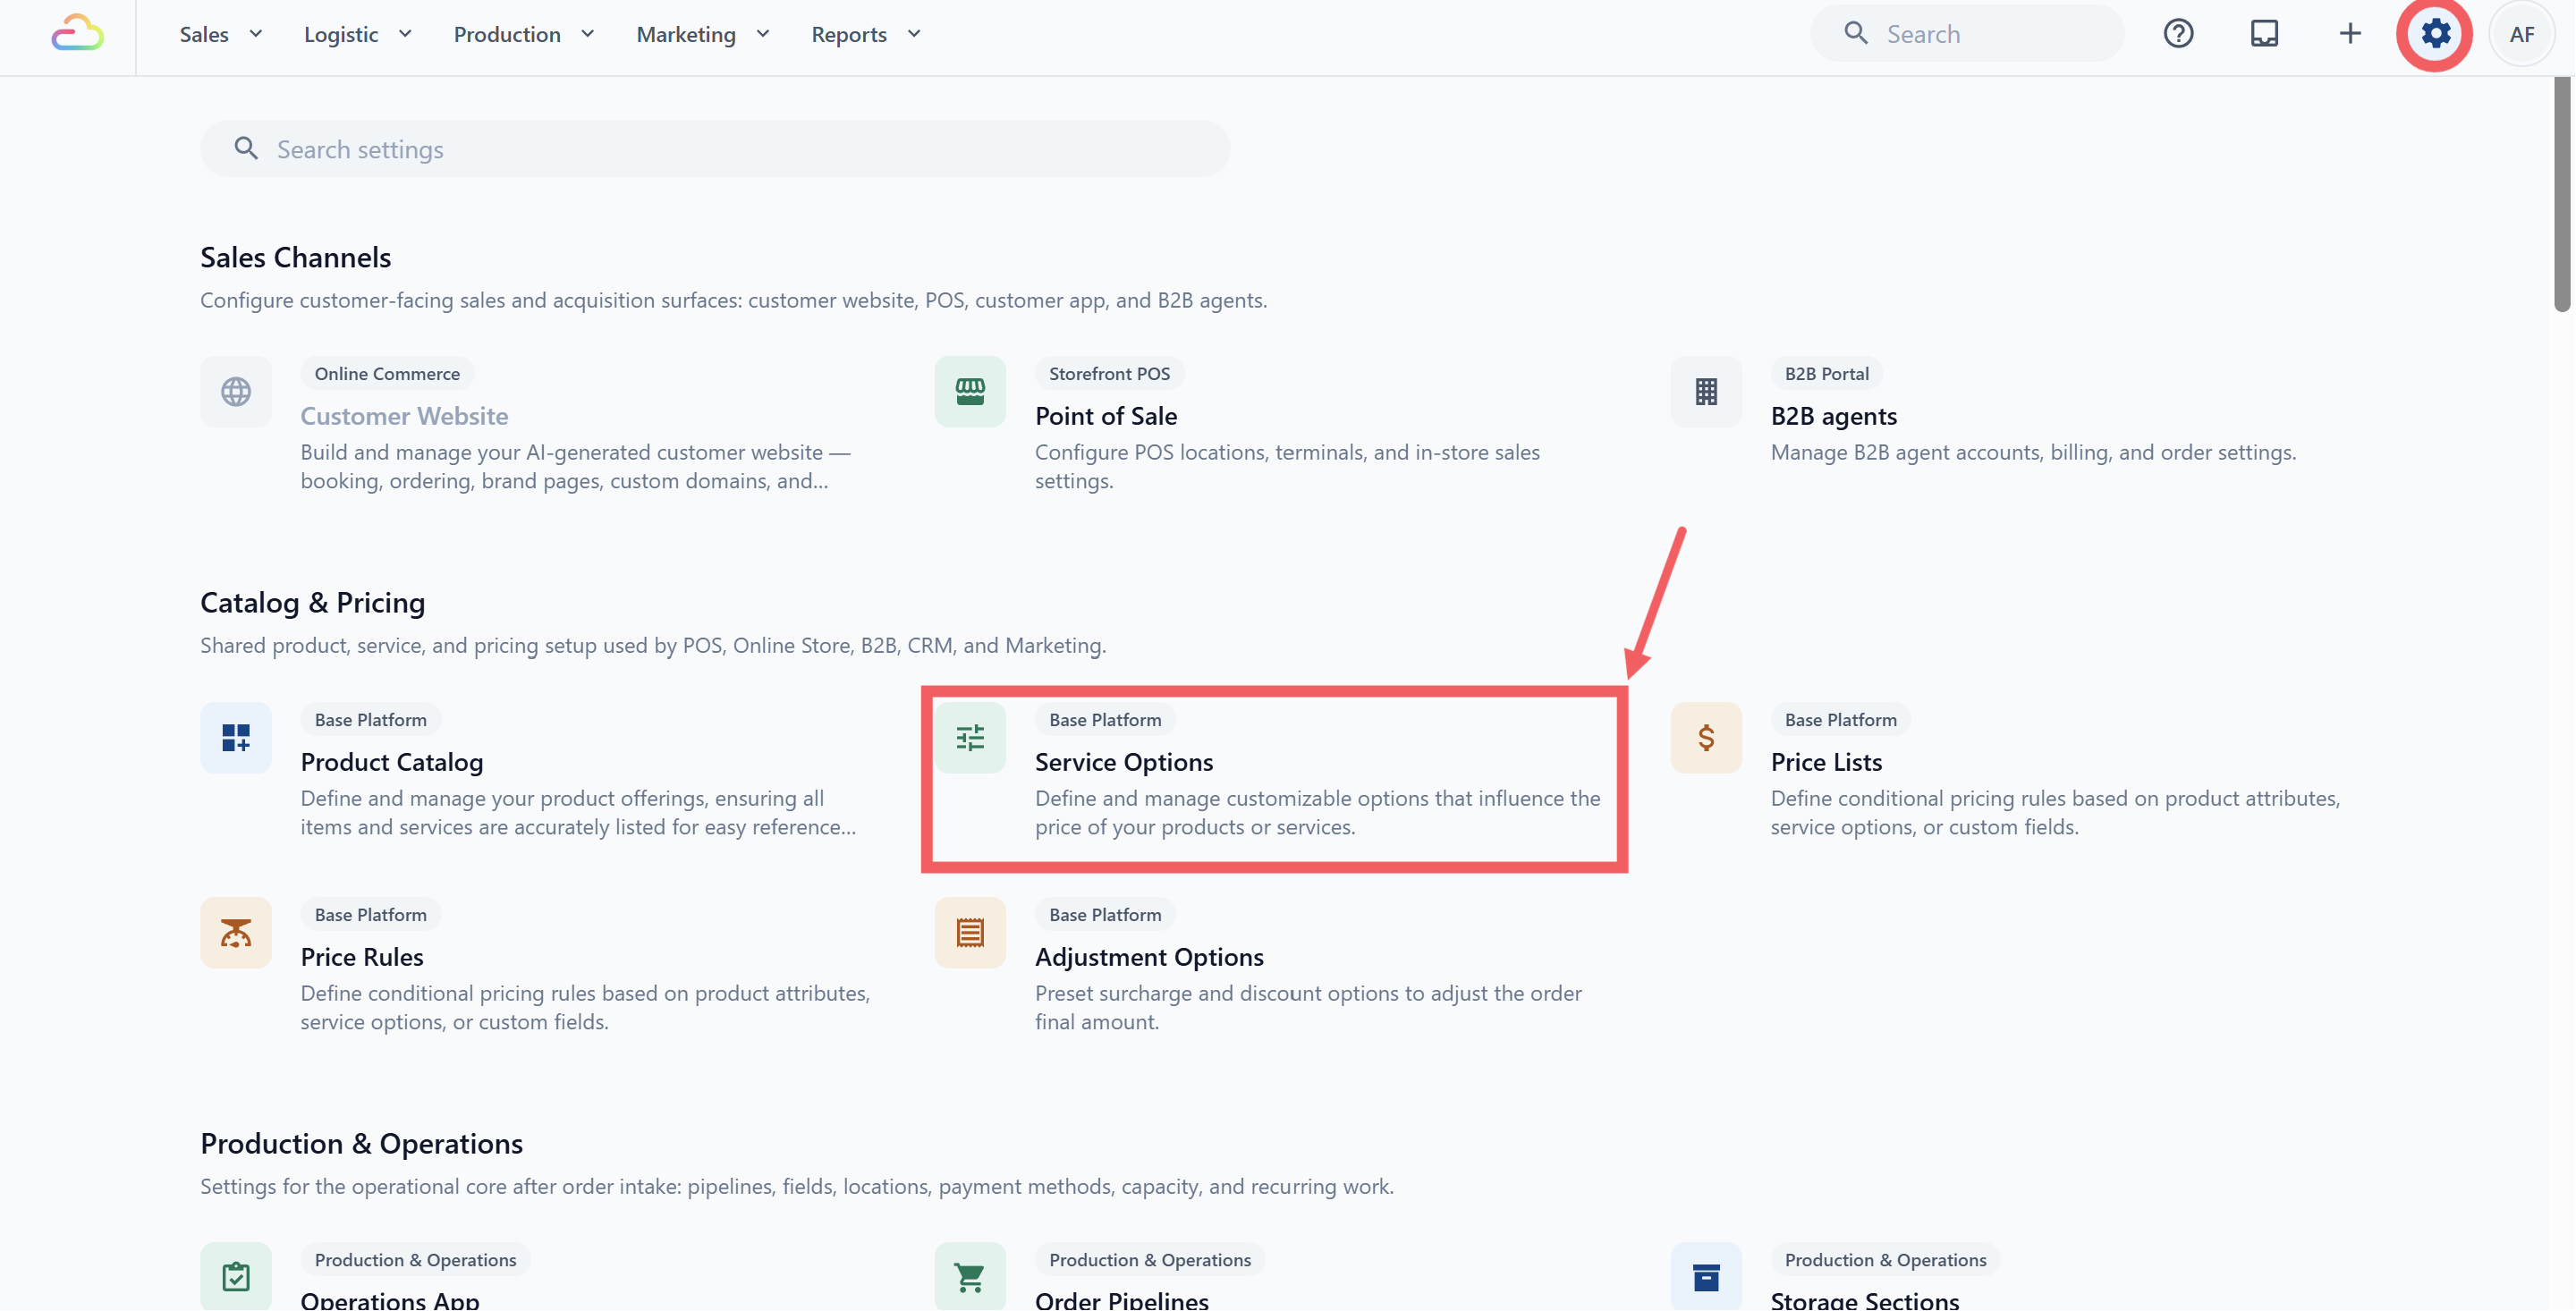Click the magnifier in Search settings

point(246,149)
